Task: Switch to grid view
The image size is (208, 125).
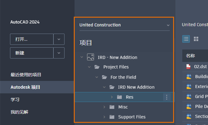Action: pyautogui.click(x=196, y=39)
